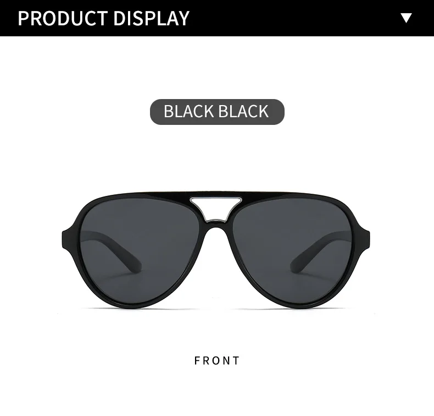The width and height of the screenshot is (434, 416).
Task: Click the top brow bar of the frame
Action: pos(216,194)
